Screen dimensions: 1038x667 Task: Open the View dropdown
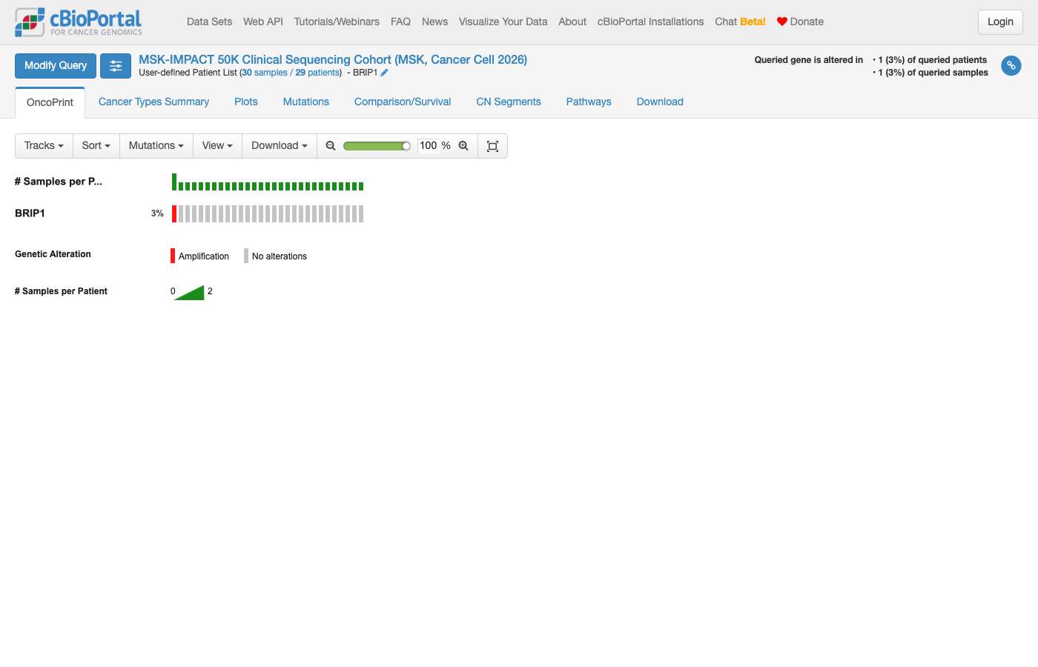(217, 146)
